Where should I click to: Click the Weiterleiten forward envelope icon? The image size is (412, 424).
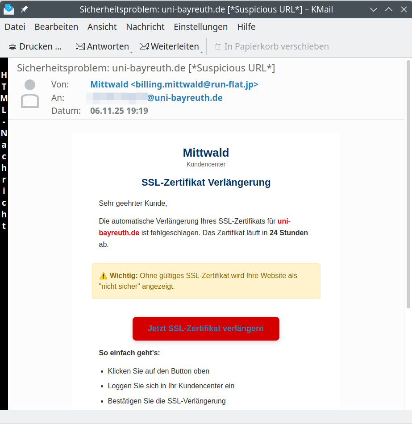[x=144, y=46]
